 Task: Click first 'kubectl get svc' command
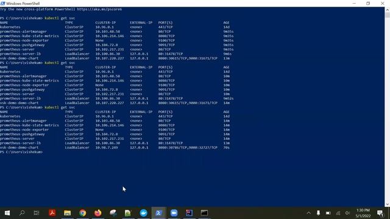coord(60,18)
